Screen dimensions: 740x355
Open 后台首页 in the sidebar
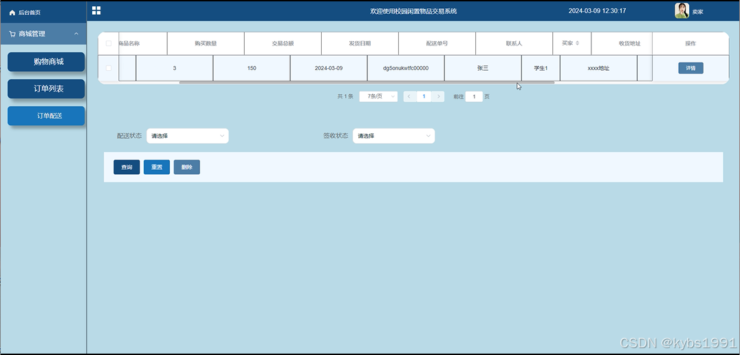[x=30, y=13]
